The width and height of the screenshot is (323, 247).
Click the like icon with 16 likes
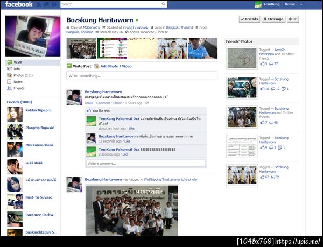pos(262,89)
